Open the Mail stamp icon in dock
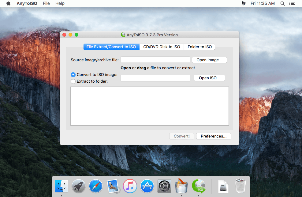The height and width of the screenshot is (197, 302). [113, 186]
